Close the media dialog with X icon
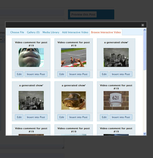153x158 pixels. (143, 25)
